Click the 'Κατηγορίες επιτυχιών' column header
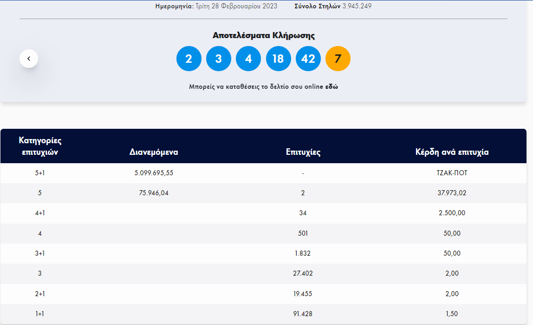The width and height of the screenshot is (533, 325). pos(40,146)
